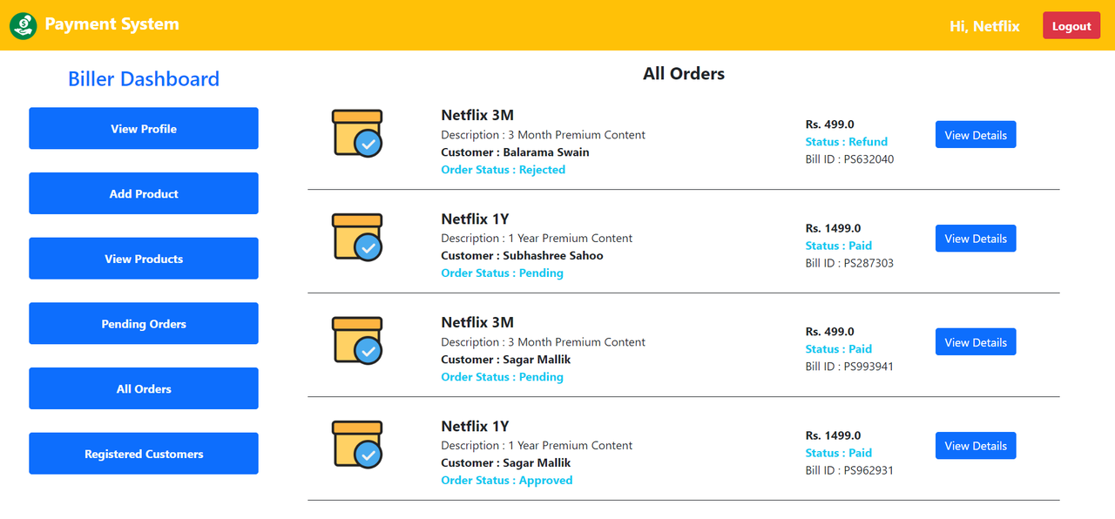Select Add Product in the dashboard menu
1115x519 pixels.
click(x=144, y=193)
